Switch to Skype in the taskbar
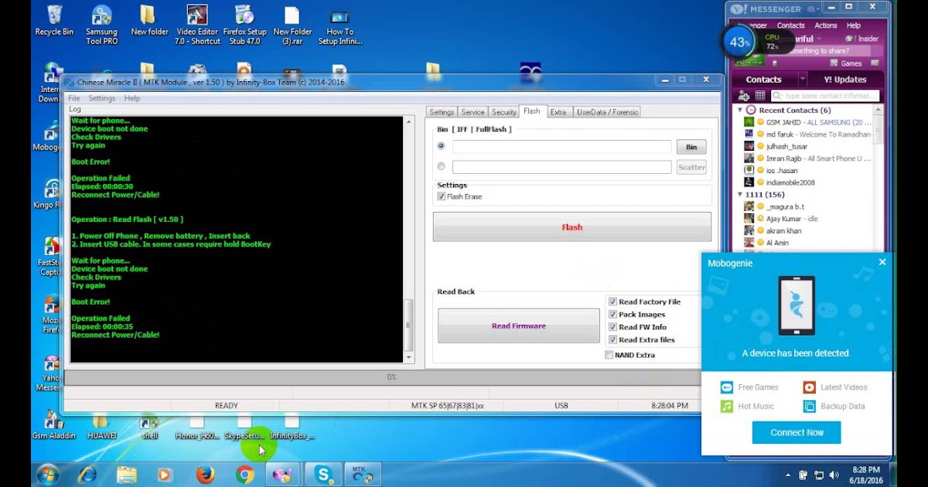The image size is (928, 487). pos(323,475)
